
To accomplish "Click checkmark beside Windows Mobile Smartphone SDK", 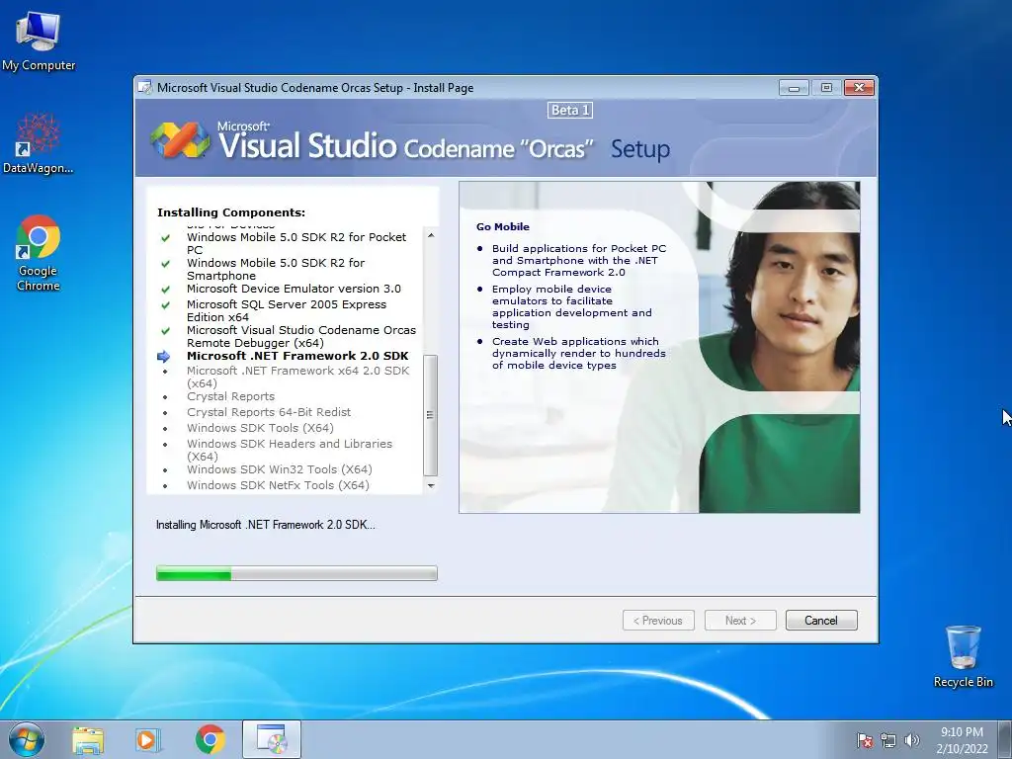I will pyautogui.click(x=165, y=263).
